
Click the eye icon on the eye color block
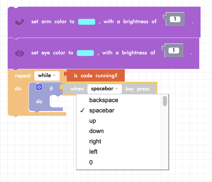[20, 53]
